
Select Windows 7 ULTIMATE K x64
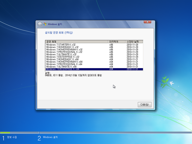click(x=94, y=67)
